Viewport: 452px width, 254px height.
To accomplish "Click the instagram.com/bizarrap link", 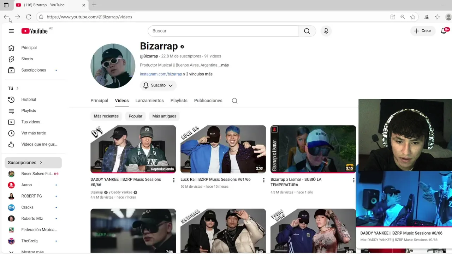I will click(x=161, y=74).
